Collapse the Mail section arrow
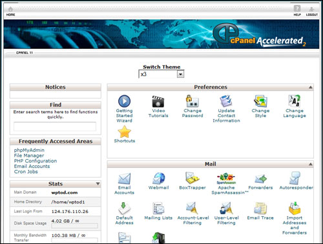 [310, 164]
